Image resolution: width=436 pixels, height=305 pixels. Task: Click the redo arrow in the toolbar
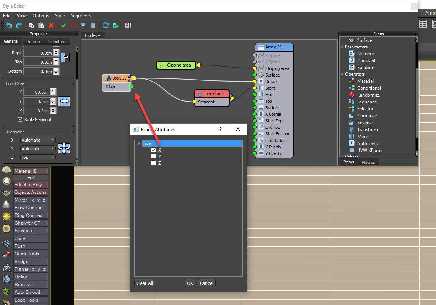pyautogui.click(x=18, y=25)
